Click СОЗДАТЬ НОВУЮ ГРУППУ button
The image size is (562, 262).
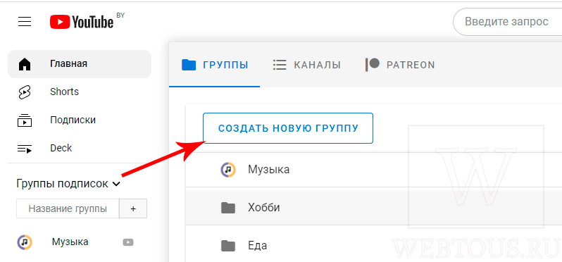(x=288, y=128)
